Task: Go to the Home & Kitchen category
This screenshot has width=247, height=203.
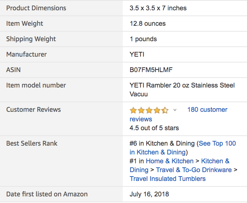Action: (169, 161)
